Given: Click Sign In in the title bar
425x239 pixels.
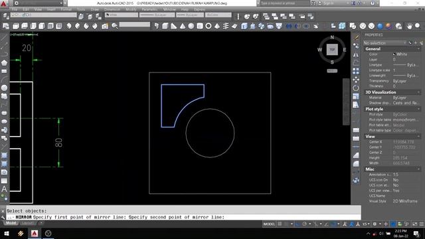Looking at the screenshot, I should (328, 3).
